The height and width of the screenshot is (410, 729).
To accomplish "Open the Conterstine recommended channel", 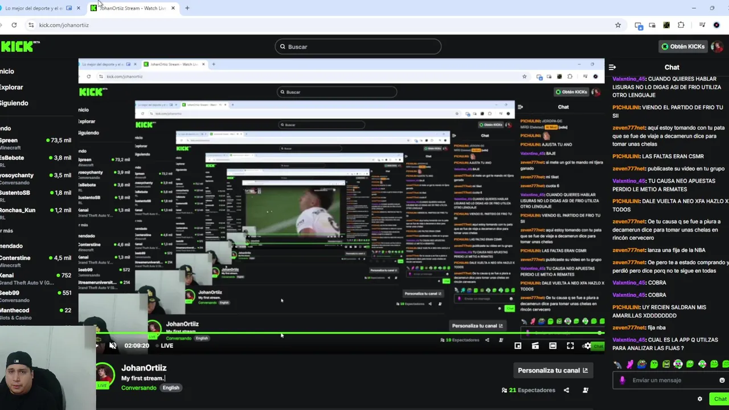I will (x=35, y=261).
